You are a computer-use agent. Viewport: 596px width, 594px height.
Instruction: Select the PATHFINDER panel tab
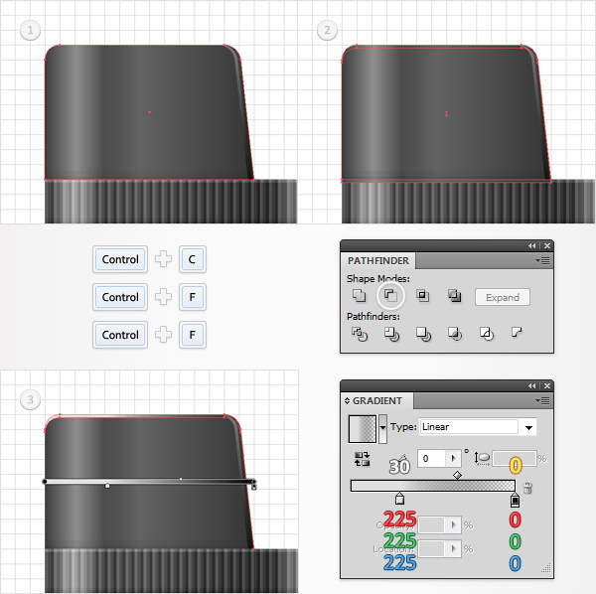click(x=378, y=260)
